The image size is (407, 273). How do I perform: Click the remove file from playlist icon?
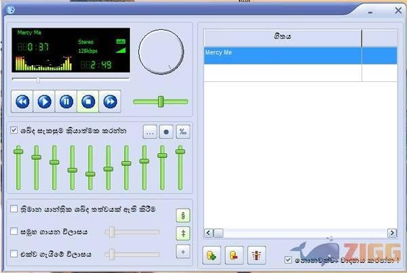click(233, 255)
